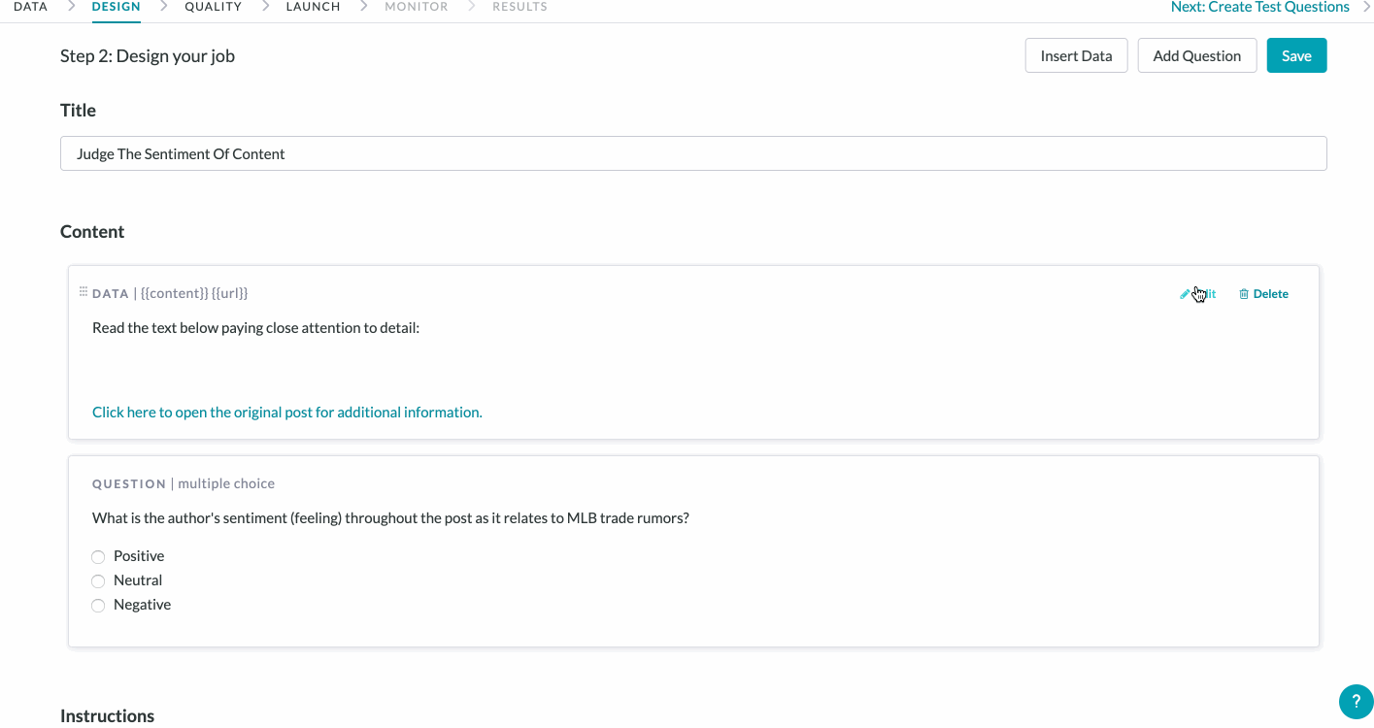Image resolution: width=1374 pixels, height=728 pixels.
Task: Select the multiple choice question block text
Action: pyautogui.click(x=390, y=518)
